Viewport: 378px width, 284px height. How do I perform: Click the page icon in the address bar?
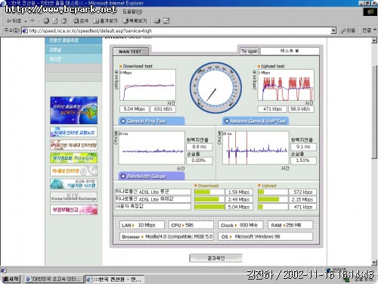point(24,30)
